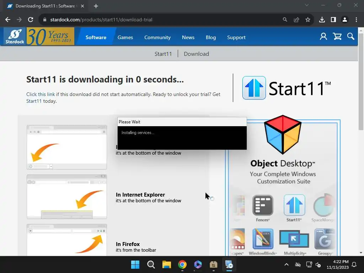Image resolution: width=364 pixels, height=273 pixels.
Task: Follow the 'Click this link' download link
Action: 41,94
